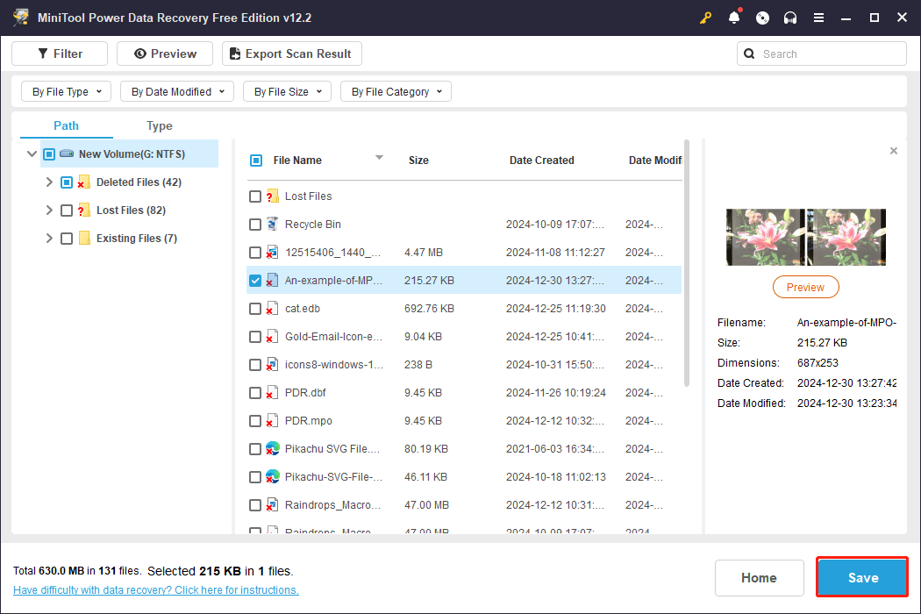Toggle the New Volume(G: NTFS) checkbox
This screenshot has height=614, width=921.
49,154
